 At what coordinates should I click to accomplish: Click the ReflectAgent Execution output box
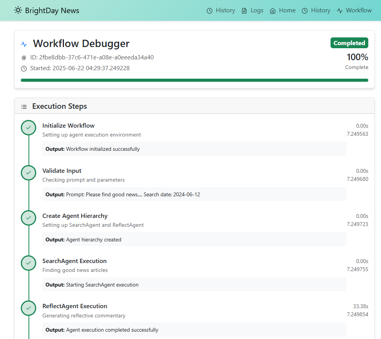click(195, 330)
